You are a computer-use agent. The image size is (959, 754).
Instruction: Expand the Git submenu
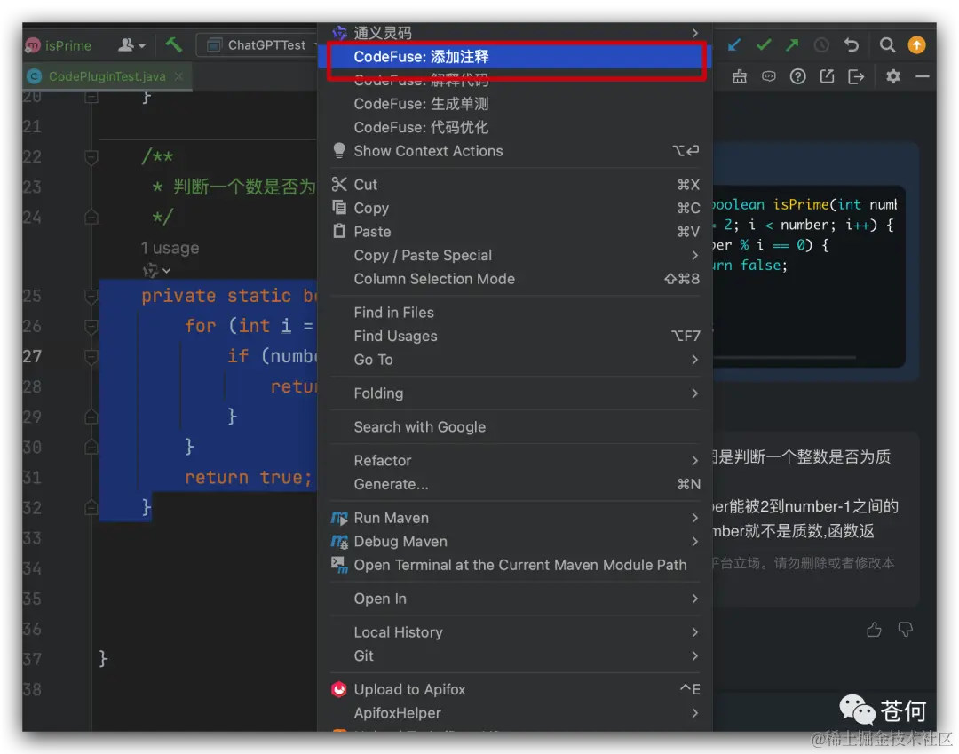[514, 655]
